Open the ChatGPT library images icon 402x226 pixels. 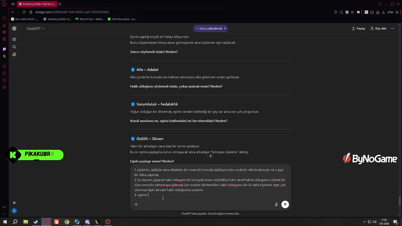14,54
